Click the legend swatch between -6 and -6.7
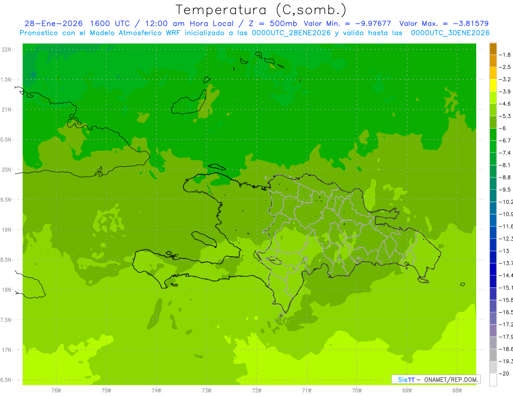The width and height of the screenshot is (513, 396). tap(493, 135)
